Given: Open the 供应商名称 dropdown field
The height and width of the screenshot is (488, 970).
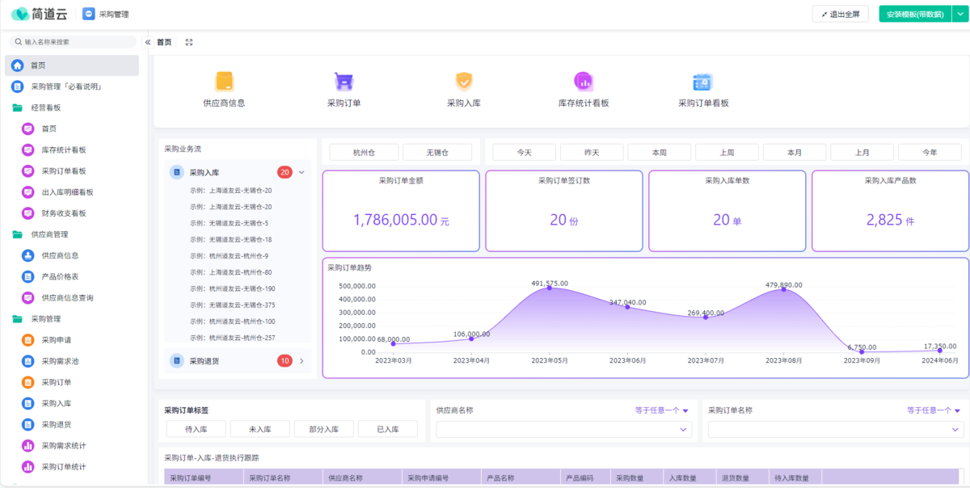Looking at the screenshot, I should (564, 430).
